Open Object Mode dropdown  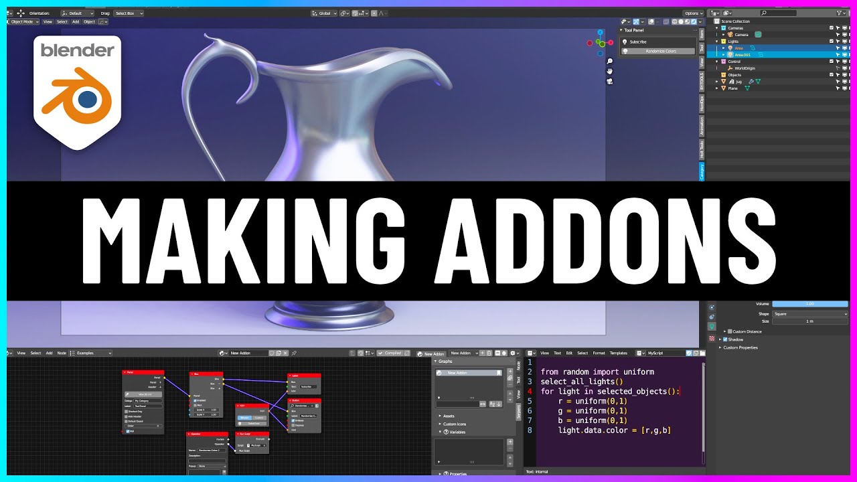pyautogui.click(x=22, y=21)
